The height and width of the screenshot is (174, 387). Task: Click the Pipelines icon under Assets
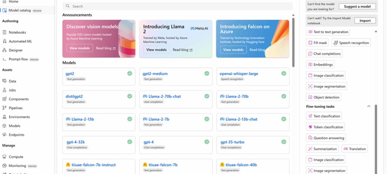[5, 108]
